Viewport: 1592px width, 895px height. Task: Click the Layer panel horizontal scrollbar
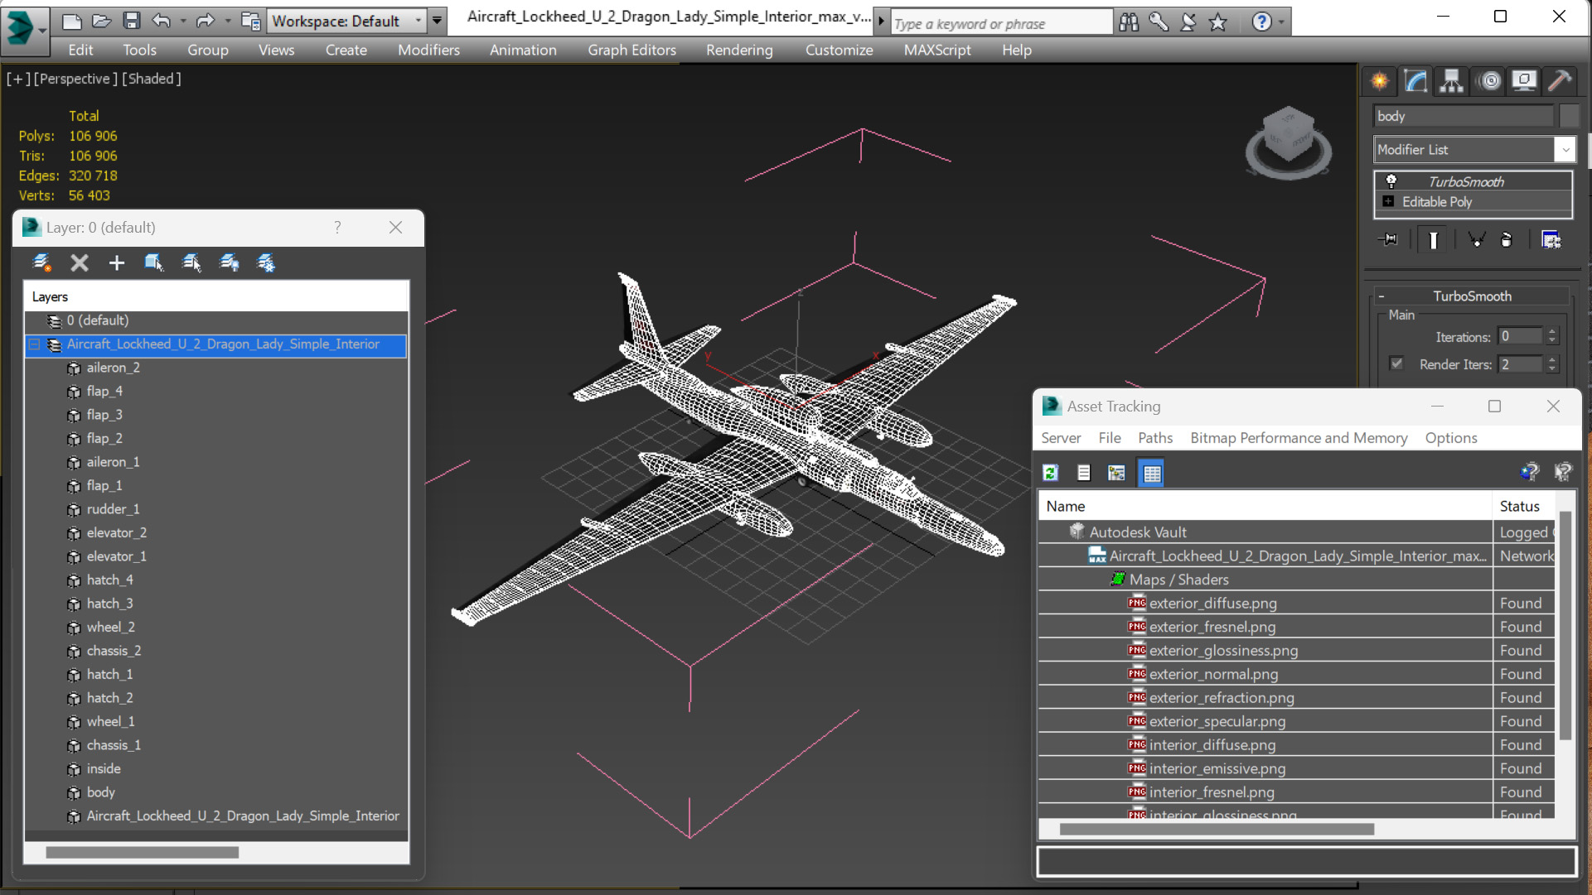tap(142, 852)
